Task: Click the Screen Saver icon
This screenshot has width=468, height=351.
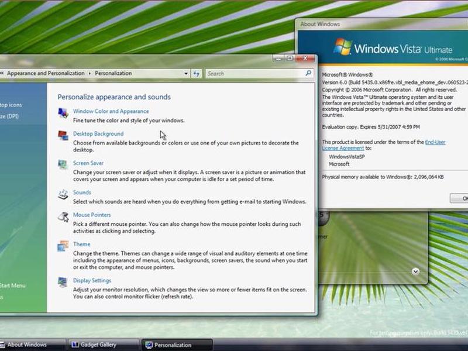Action: pyautogui.click(x=63, y=164)
